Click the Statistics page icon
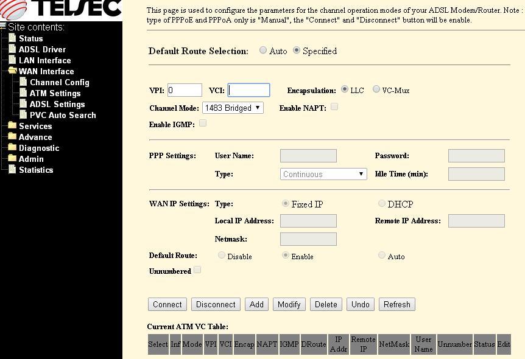Screen dimensions: 525x359 tap(12, 169)
